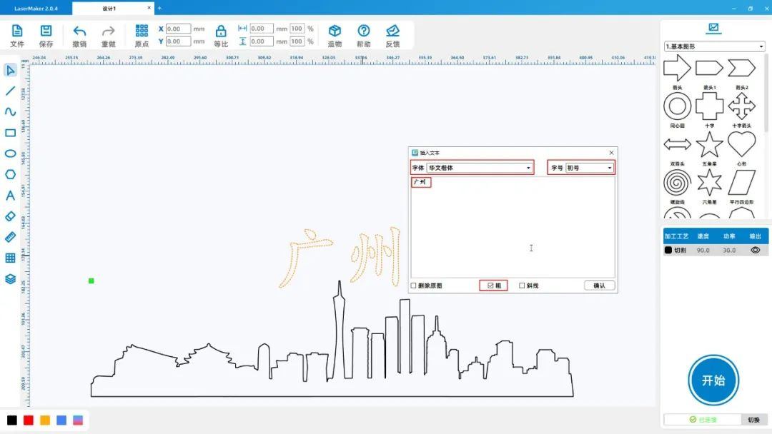Screen dimensions: 772x434
Task: Uncheck the bold (粗) checkbox
Action: pos(490,286)
